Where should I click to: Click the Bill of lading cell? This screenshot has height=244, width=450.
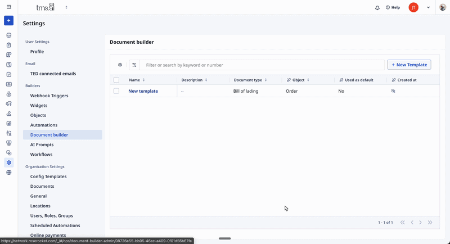pos(246,91)
